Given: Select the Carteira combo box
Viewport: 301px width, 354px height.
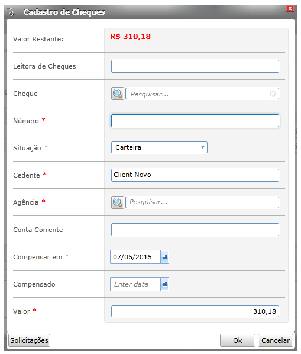Looking at the screenshot, I should pyautogui.click(x=159, y=147).
